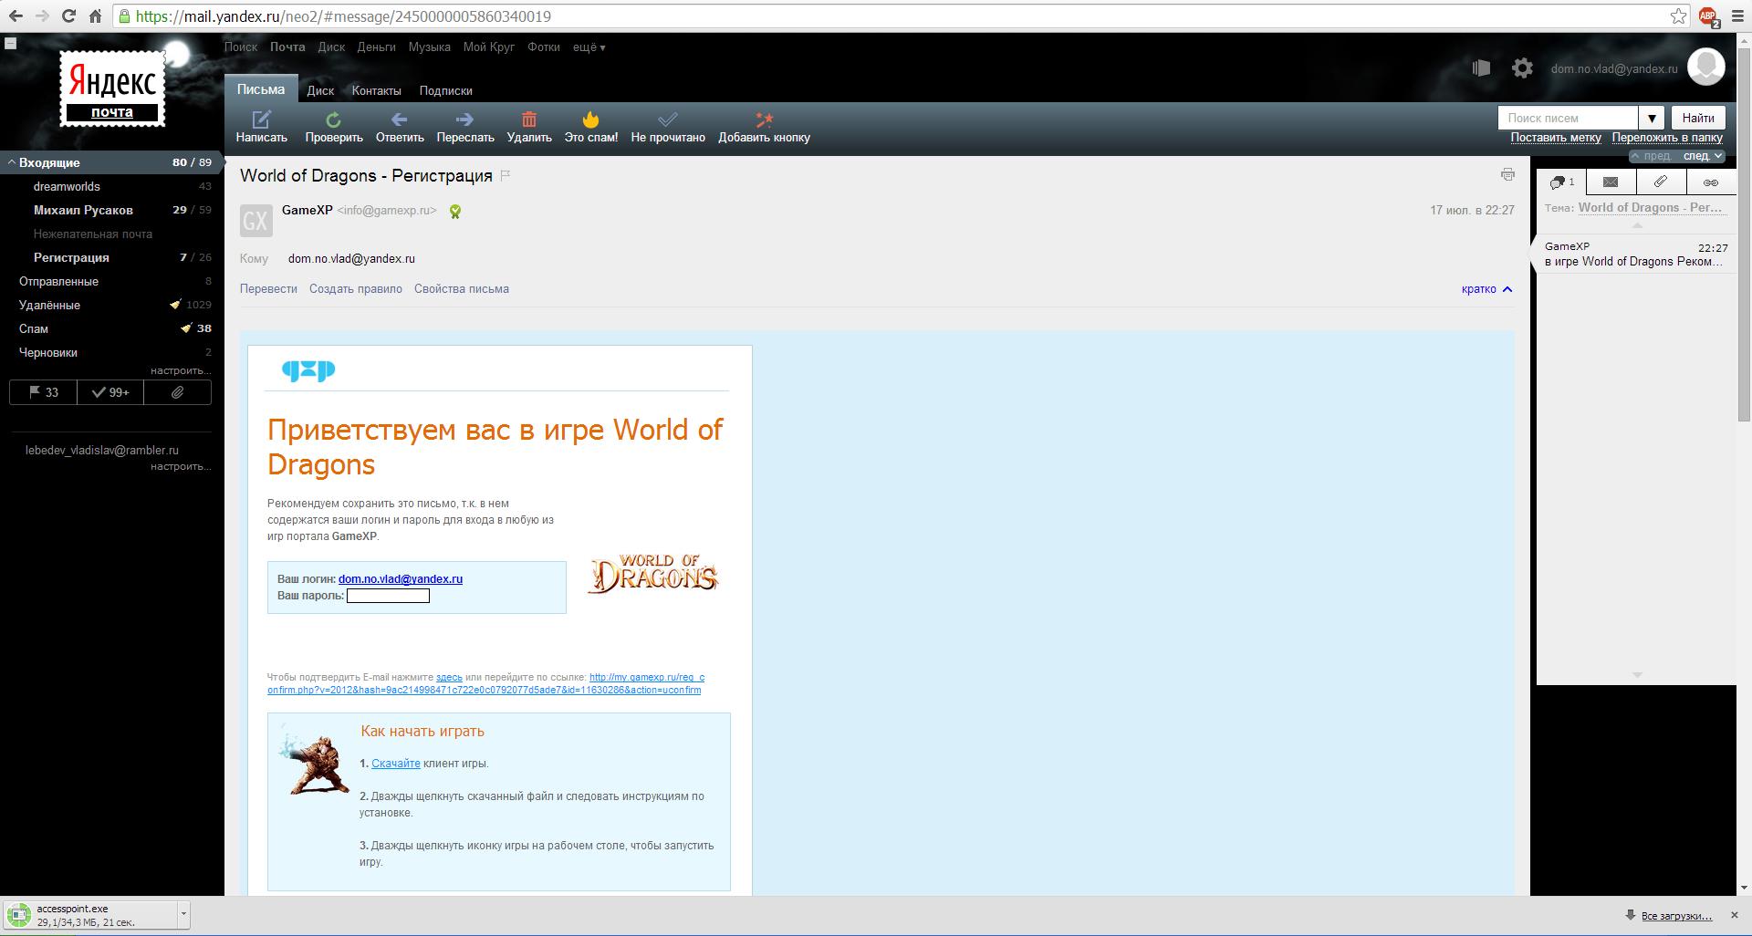Open the search options dropdown arrow
The height and width of the screenshot is (936, 1752).
tap(1652, 118)
